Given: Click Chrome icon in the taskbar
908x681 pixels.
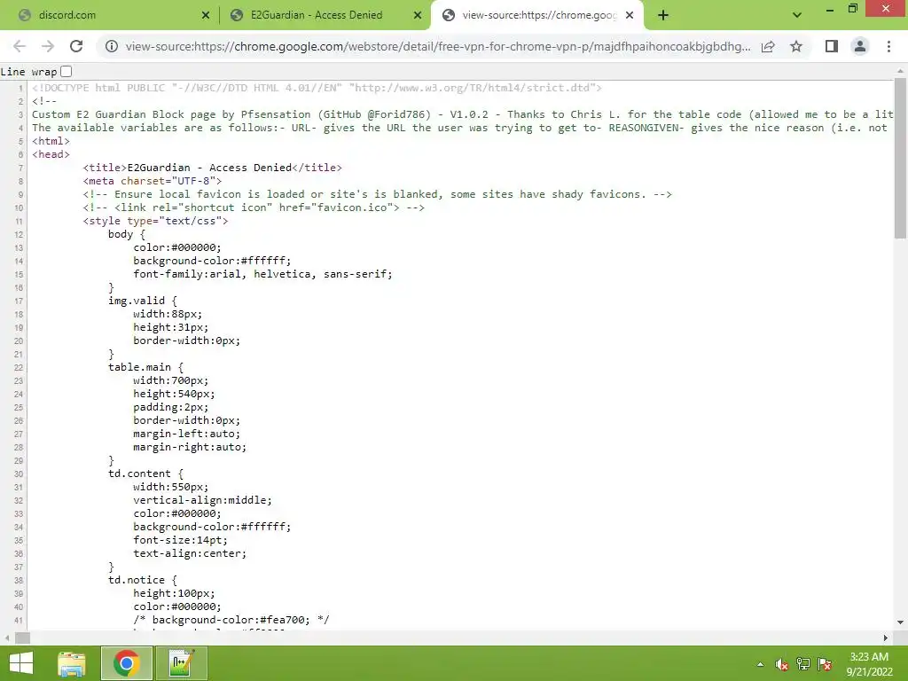Looking at the screenshot, I should [126, 663].
